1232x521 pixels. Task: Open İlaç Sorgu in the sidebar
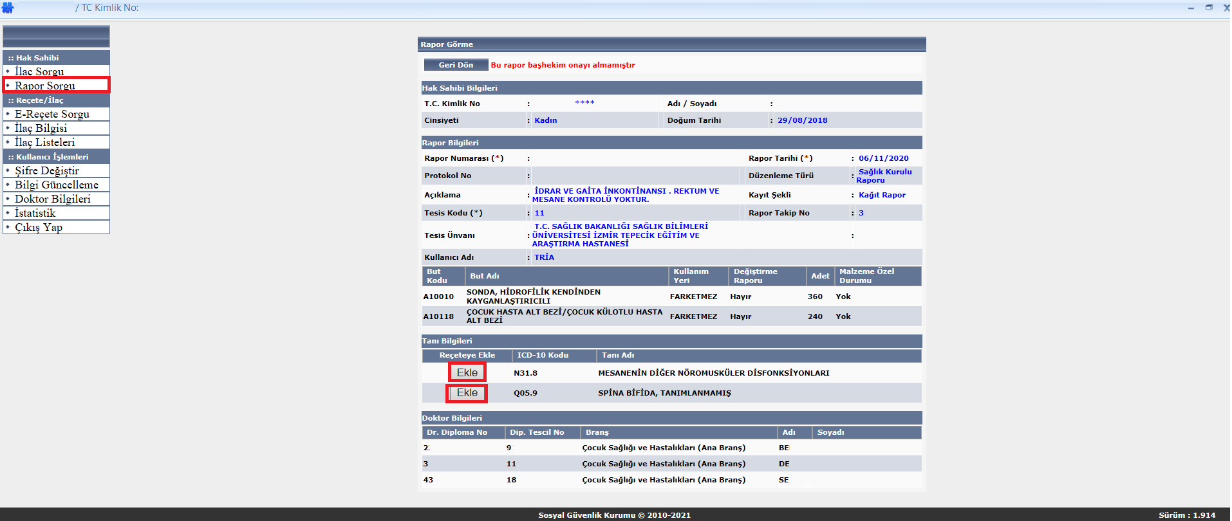coord(39,71)
